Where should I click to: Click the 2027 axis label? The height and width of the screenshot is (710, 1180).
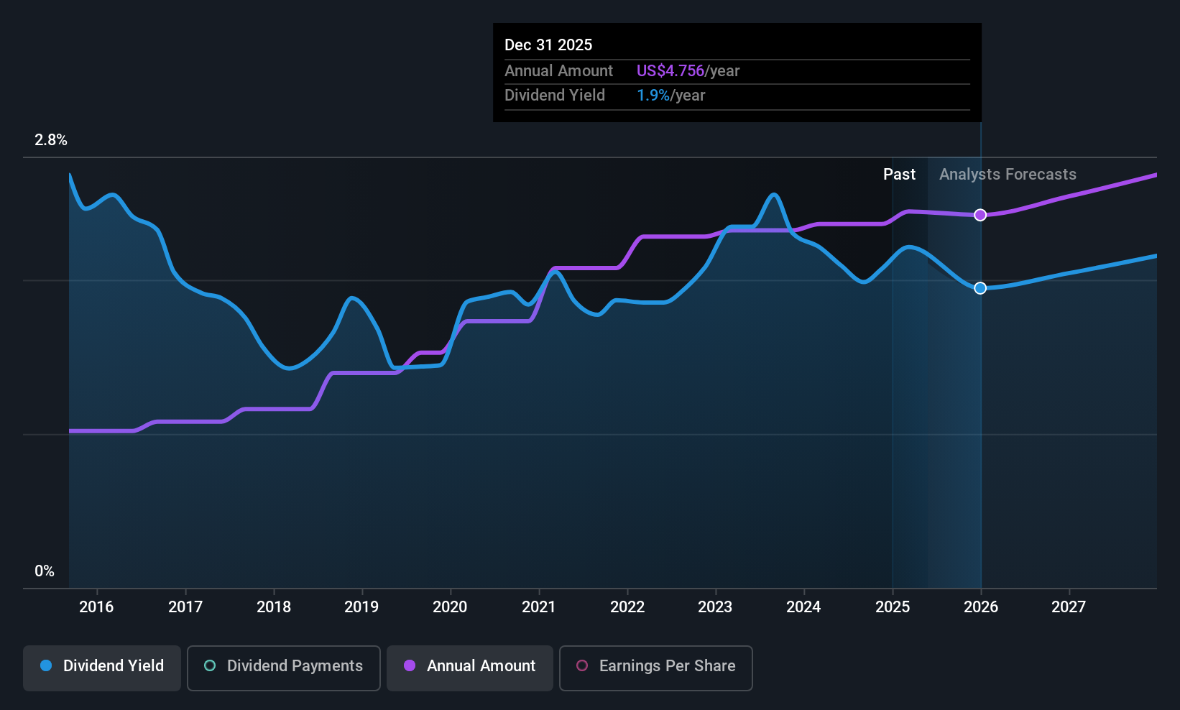click(x=1069, y=607)
